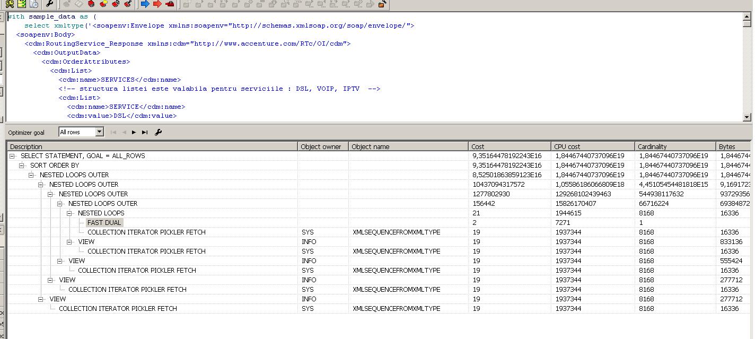This screenshot has height=339, width=755.
Task: Click the SERVICES name line in editor
Action: [x=120, y=80]
